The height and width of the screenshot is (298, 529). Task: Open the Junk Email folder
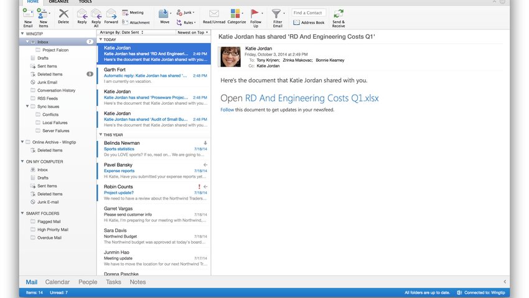pyautogui.click(x=47, y=82)
